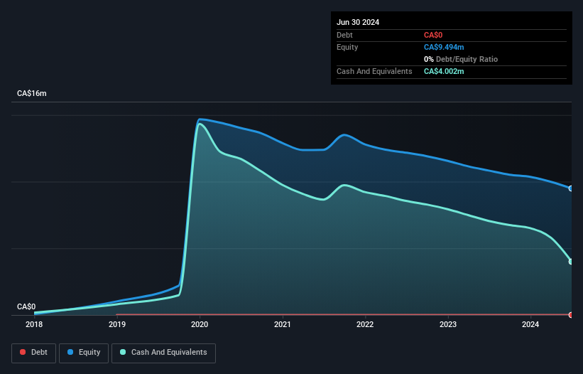Image resolution: width=583 pixels, height=374 pixels.
Task: Toggle Cash And Equivalents legend button
Action: tap(163, 353)
